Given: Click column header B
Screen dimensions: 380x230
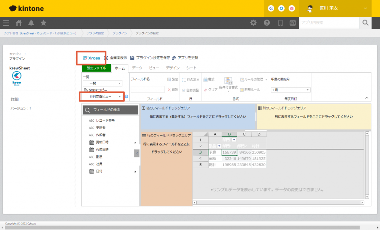Looking at the screenshot, I should [229, 134].
